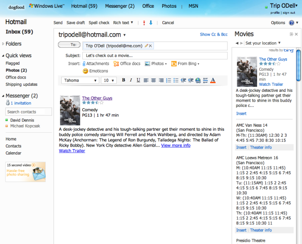Click the Subject input field
The height and width of the screenshot is (244, 302).
coord(155,56)
